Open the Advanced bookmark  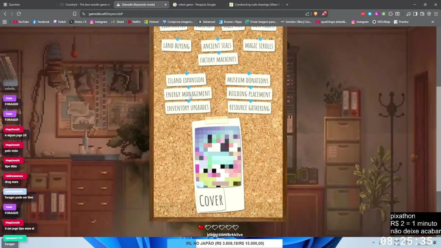pyautogui.click(x=206, y=22)
